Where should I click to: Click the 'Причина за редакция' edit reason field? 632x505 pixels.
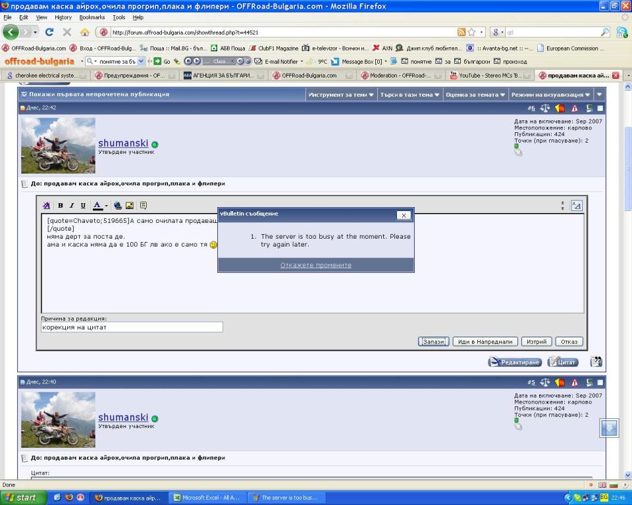(x=132, y=327)
